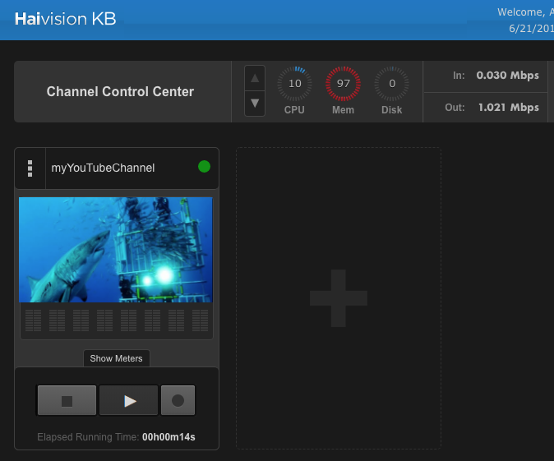Click the Mem usage gauge showing 97
Screen dimensions: 554x461
pyautogui.click(x=343, y=84)
